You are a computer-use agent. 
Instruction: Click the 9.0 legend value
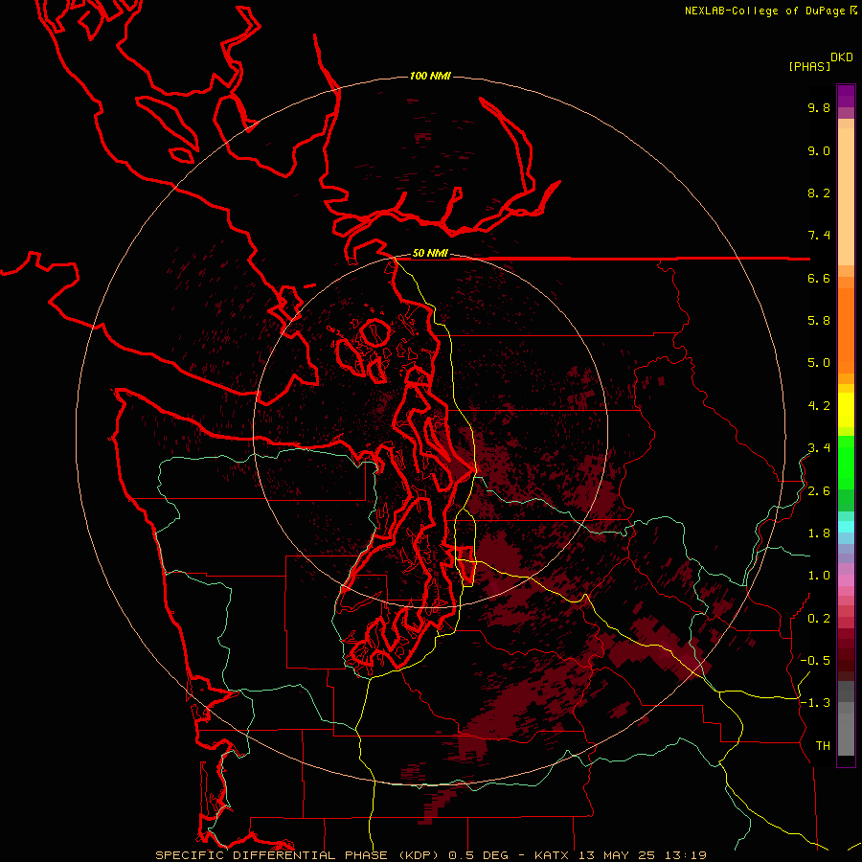819,150
